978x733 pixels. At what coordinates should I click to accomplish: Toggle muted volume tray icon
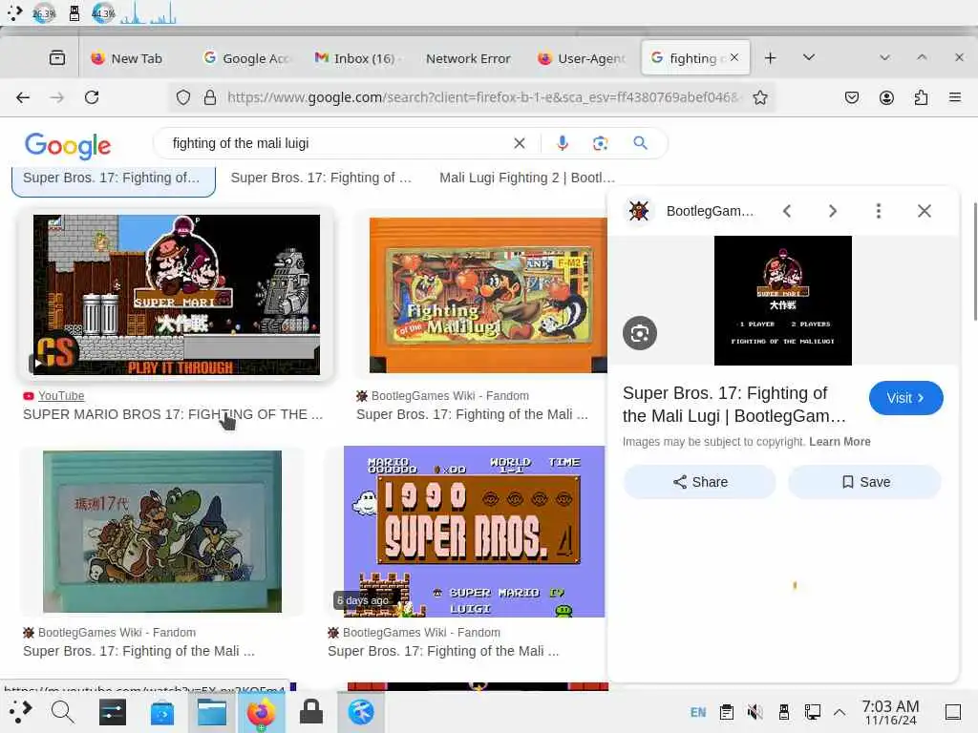tap(755, 712)
